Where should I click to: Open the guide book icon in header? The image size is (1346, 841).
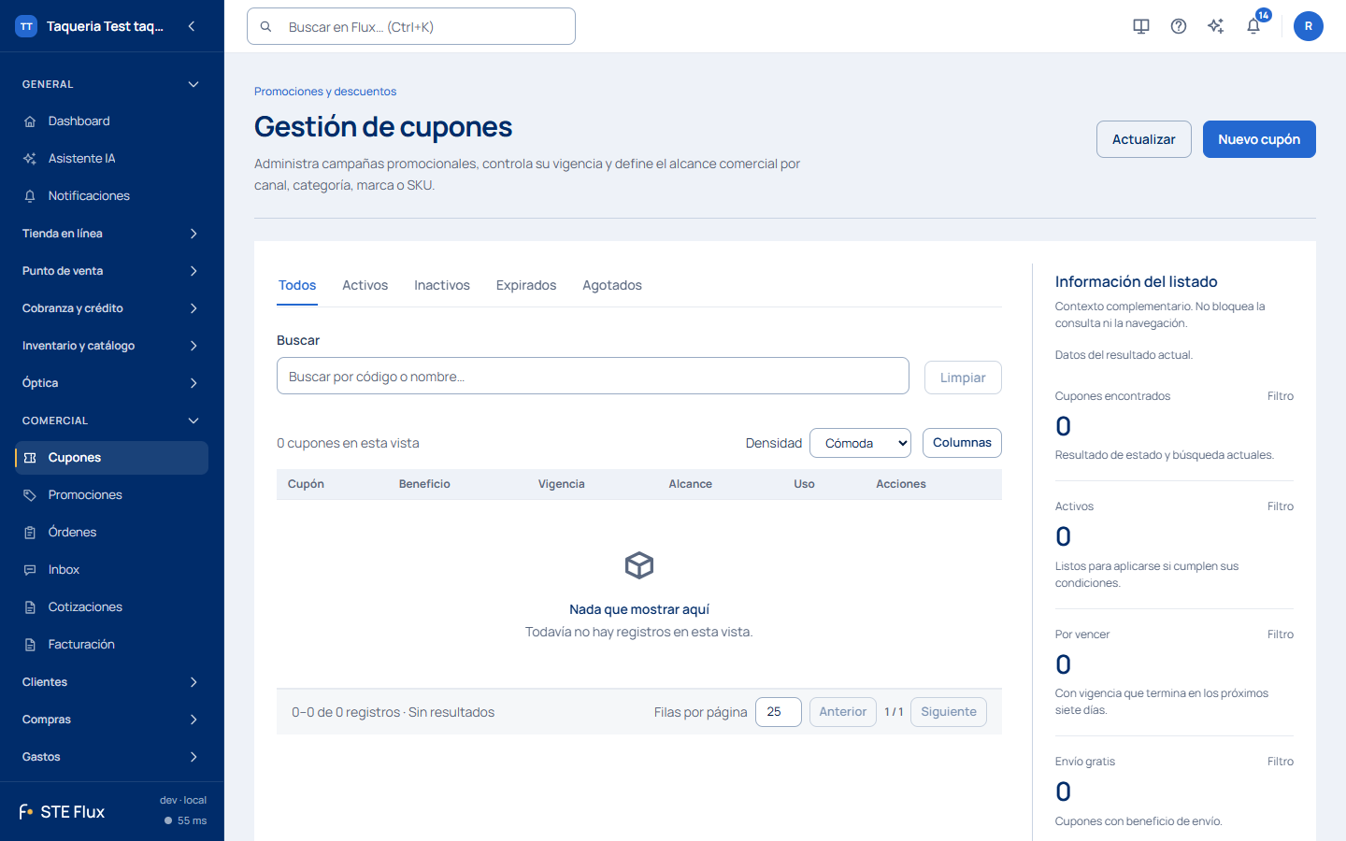[1141, 26]
